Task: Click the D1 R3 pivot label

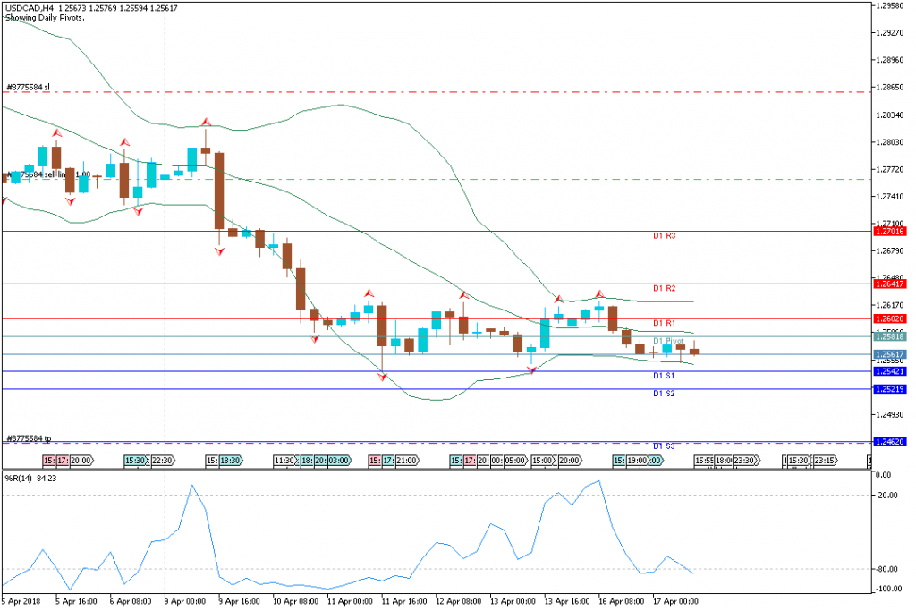Action: [665, 236]
